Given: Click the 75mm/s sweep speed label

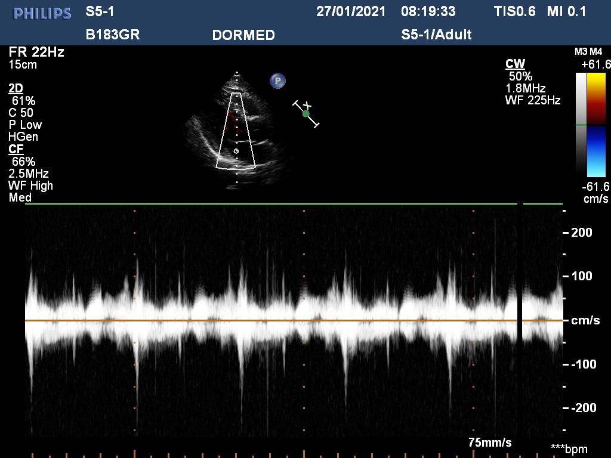Looking at the screenshot, I should (x=490, y=443).
